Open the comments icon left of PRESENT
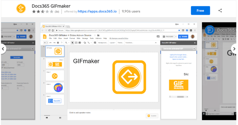This screenshot has height=125, width=238. tap(158, 37)
